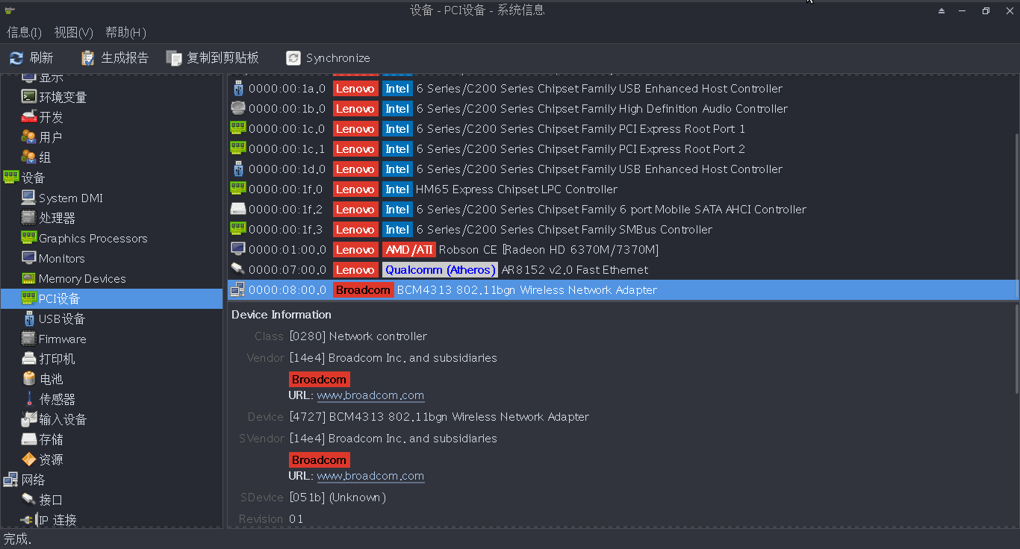Select BCM4313 Wireless Network Adapter row

click(x=622, y=289)
